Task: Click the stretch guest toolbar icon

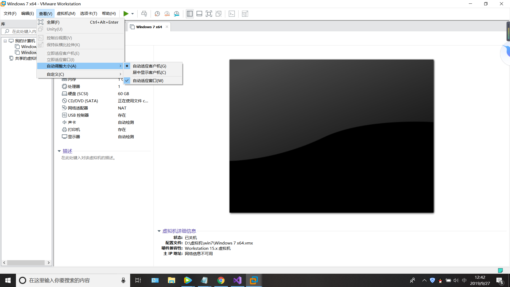Action: coord(245,14)
